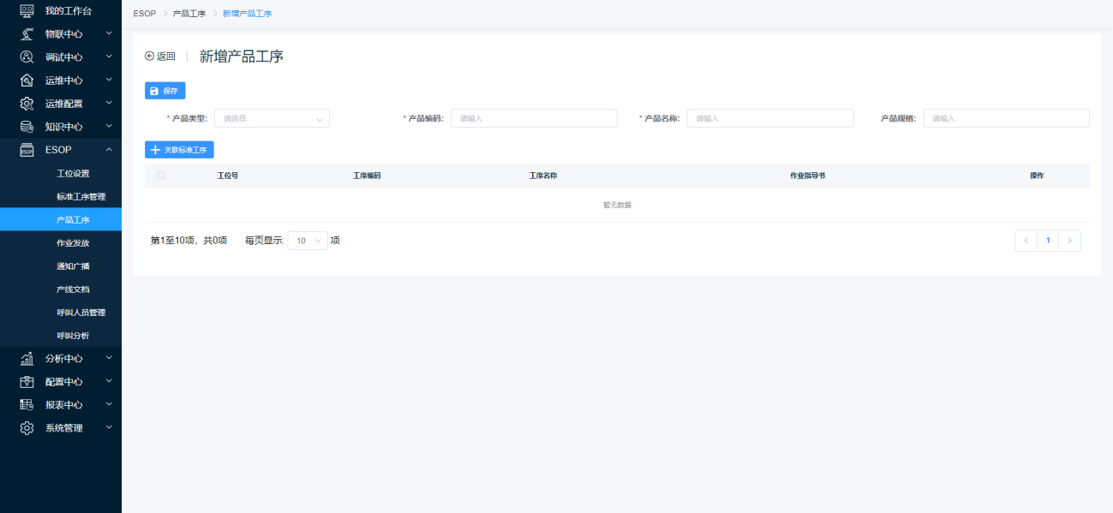Toggle the select-all checkbox in table header
This screenshot has height=513, width=1113.
[x=161, y=176]
